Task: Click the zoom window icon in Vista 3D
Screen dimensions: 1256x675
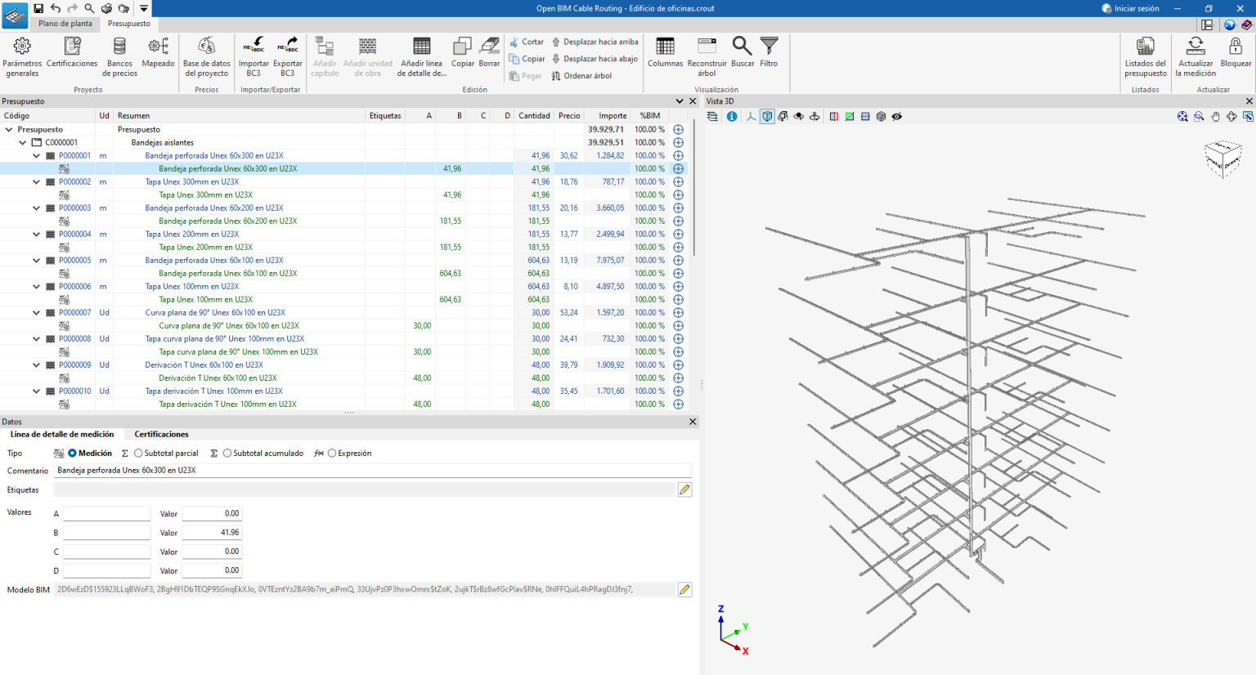Action: [1199, 117]
